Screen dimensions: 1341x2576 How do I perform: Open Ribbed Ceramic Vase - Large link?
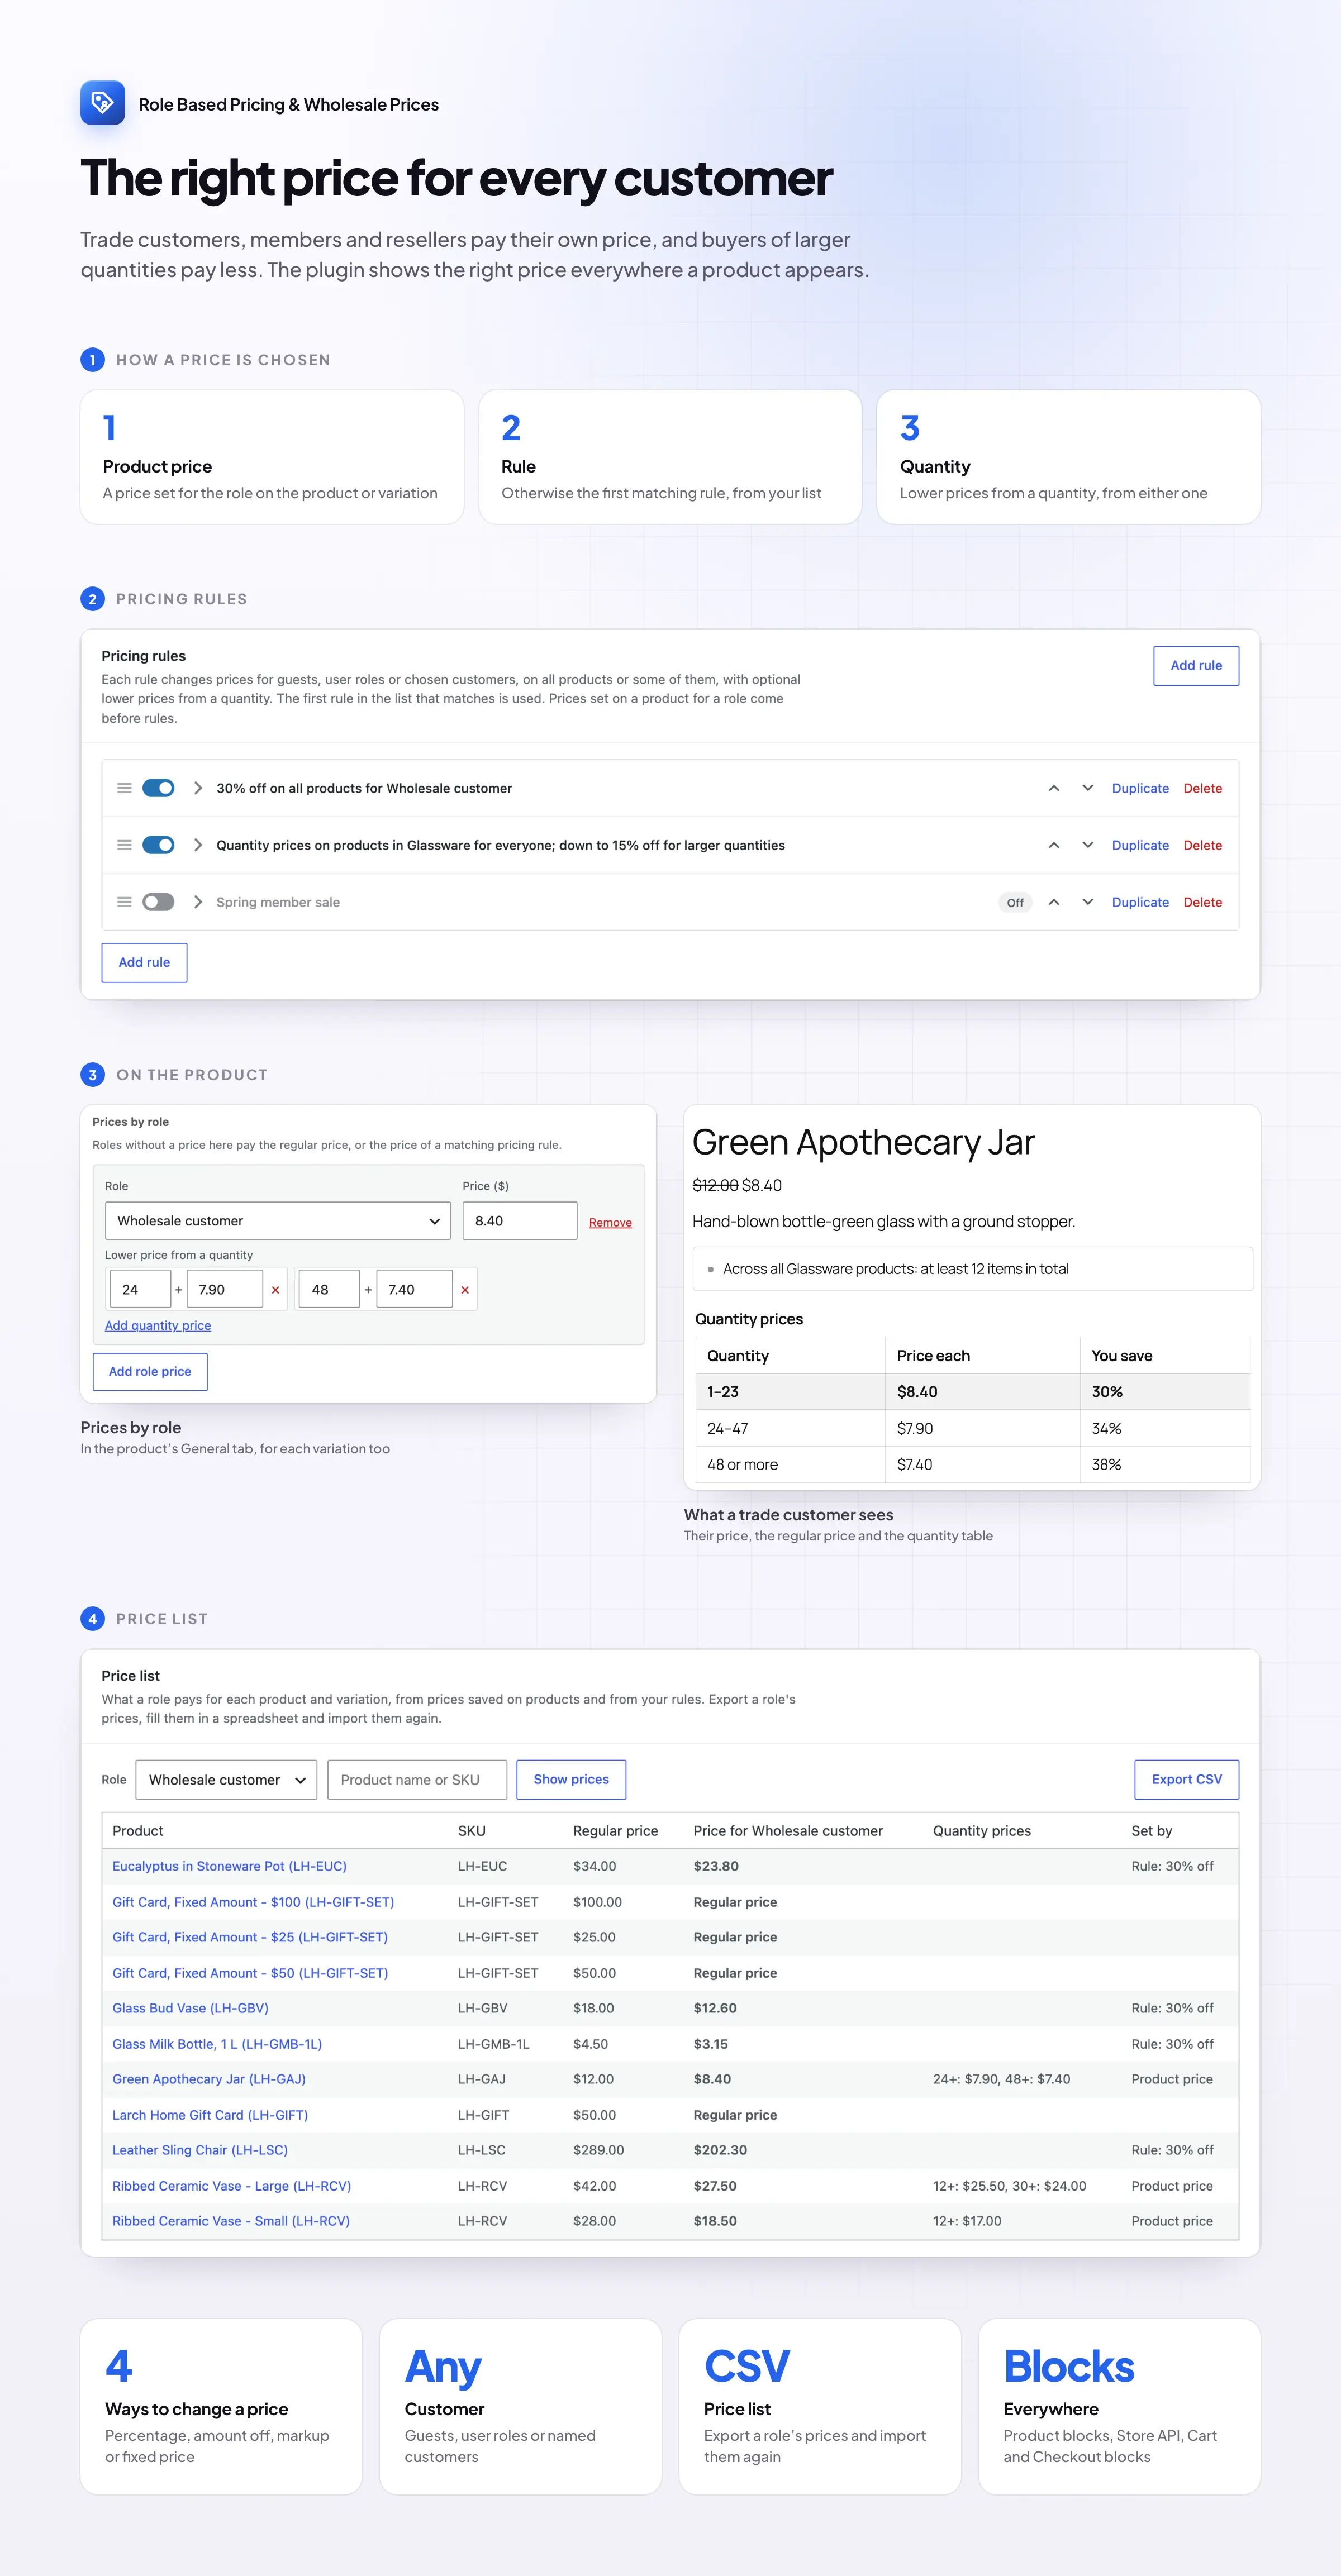(232, 2186)
